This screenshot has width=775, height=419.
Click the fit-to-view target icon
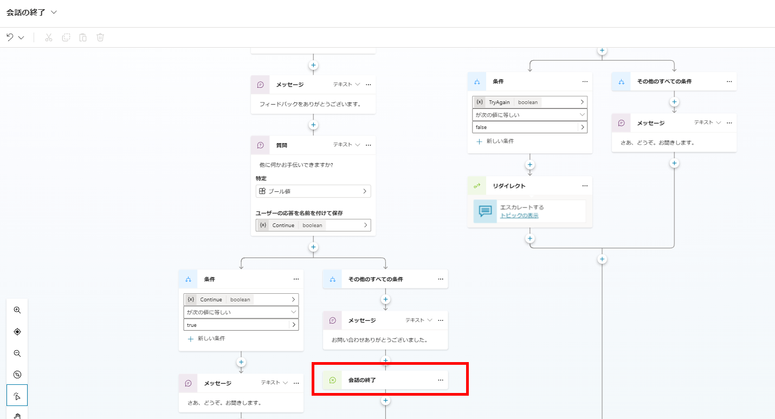(17, 332)
